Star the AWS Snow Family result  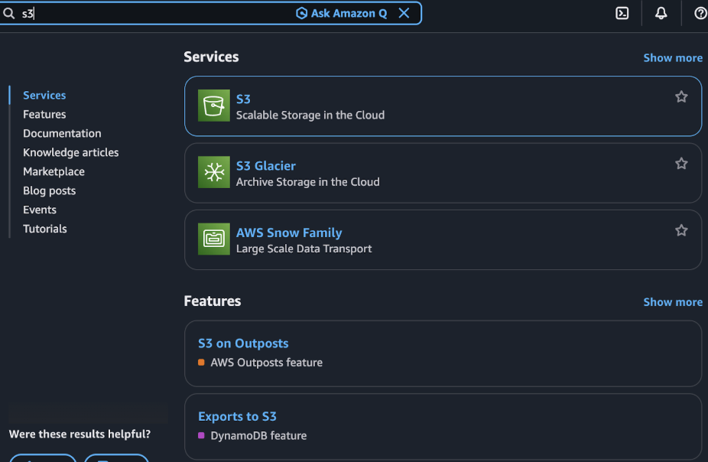click(x=681, y=229)
